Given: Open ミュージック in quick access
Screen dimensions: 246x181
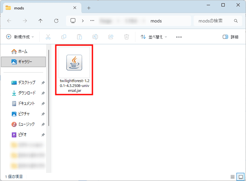Looking at the screenshot, I should click(23, 124).
